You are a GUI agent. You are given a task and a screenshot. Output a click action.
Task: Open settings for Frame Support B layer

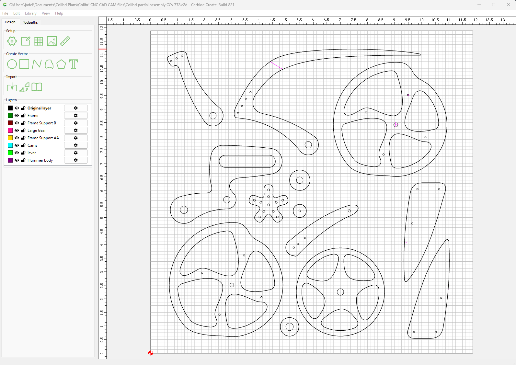[76, 123]
